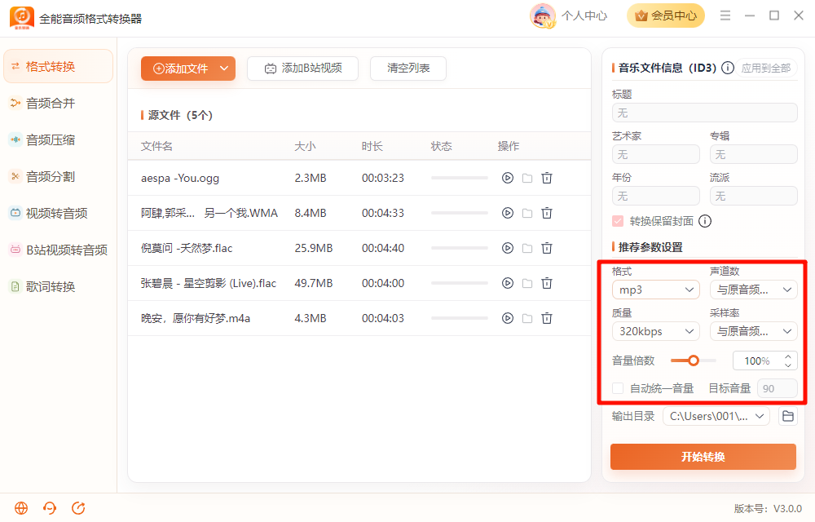Image resolution: width=815 pixels, height=522 pixels.
Task: Click the user avatar picture
Action: click(543, 15)
